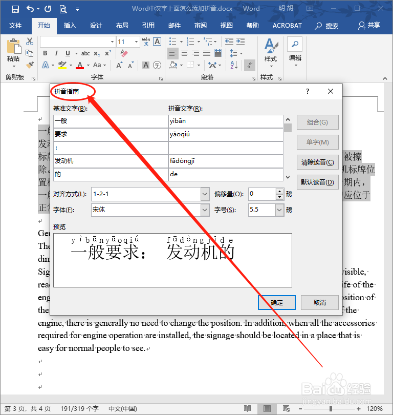This screenshot has height=415, width=393.
Task: Click the Cut scissors icon
Action: [x=30, y=42]
